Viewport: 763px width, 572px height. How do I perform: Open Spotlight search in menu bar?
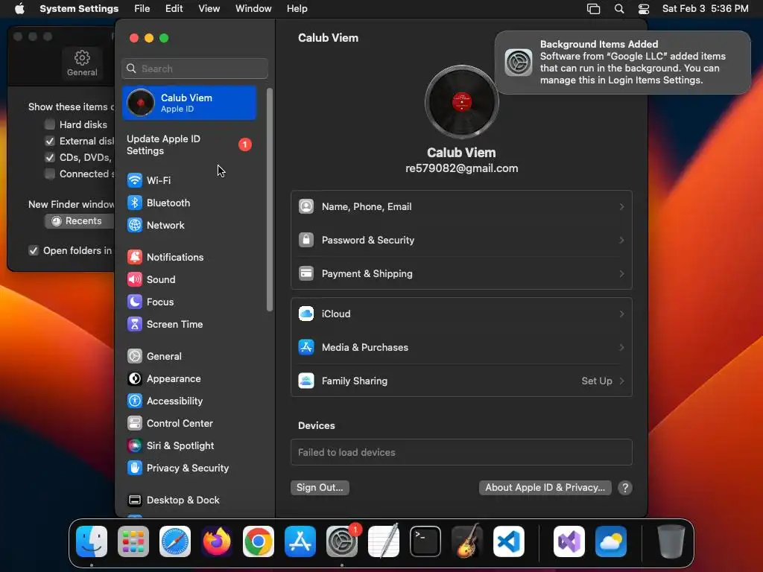click(619, 9)
